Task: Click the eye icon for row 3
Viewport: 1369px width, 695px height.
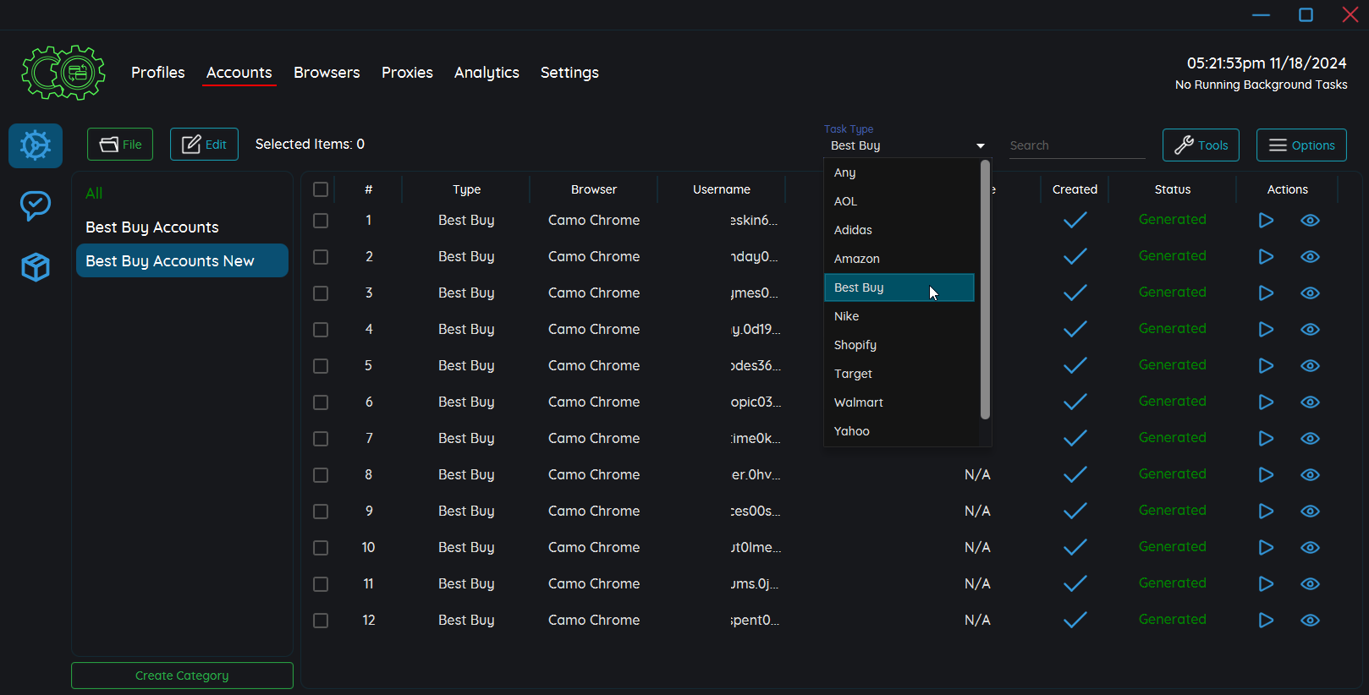Action: 1310,293
